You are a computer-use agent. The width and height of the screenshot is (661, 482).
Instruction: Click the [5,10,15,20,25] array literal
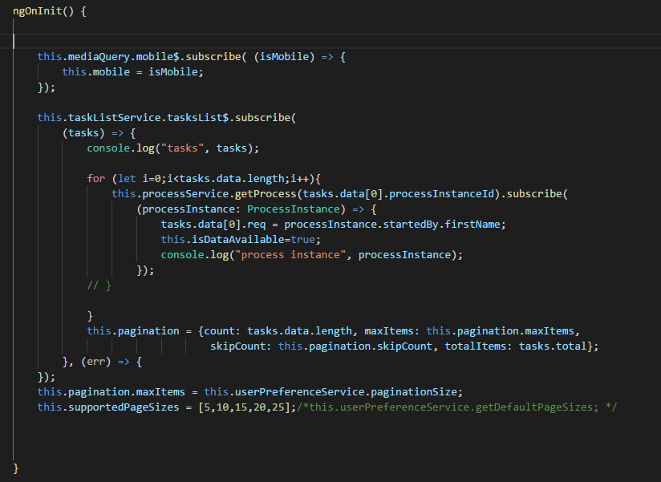point(244,407)
